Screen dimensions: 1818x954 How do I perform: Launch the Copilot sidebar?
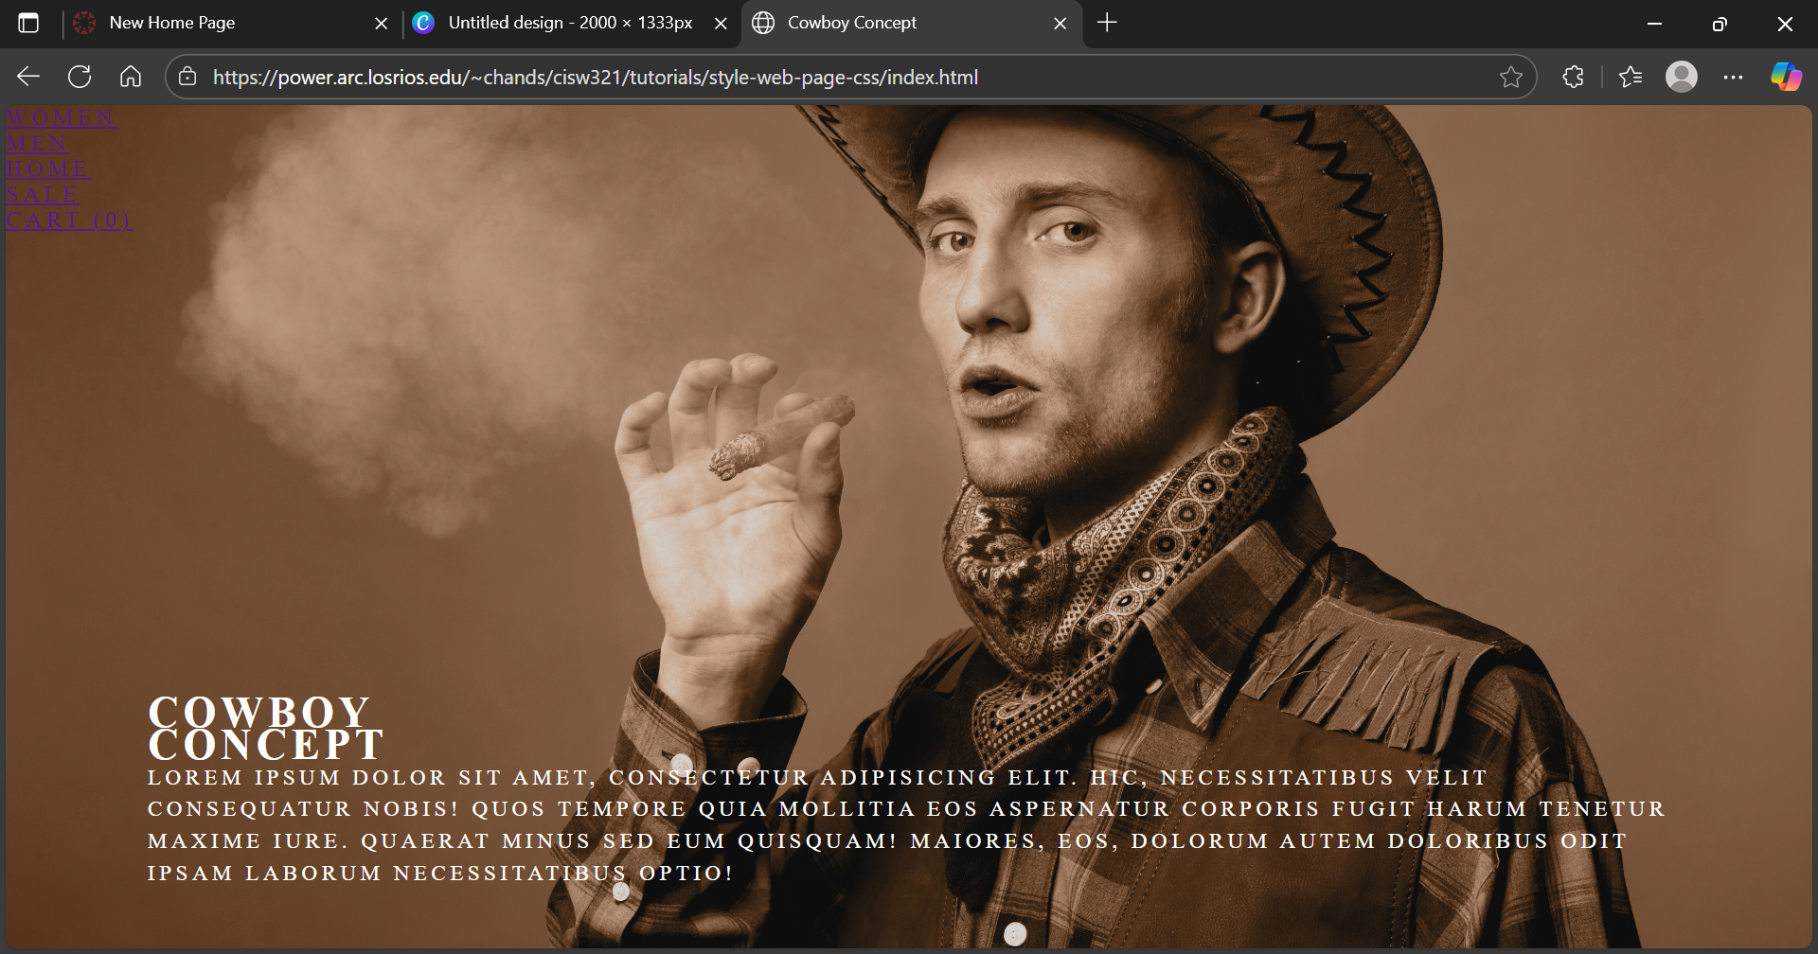point(1786,77)
